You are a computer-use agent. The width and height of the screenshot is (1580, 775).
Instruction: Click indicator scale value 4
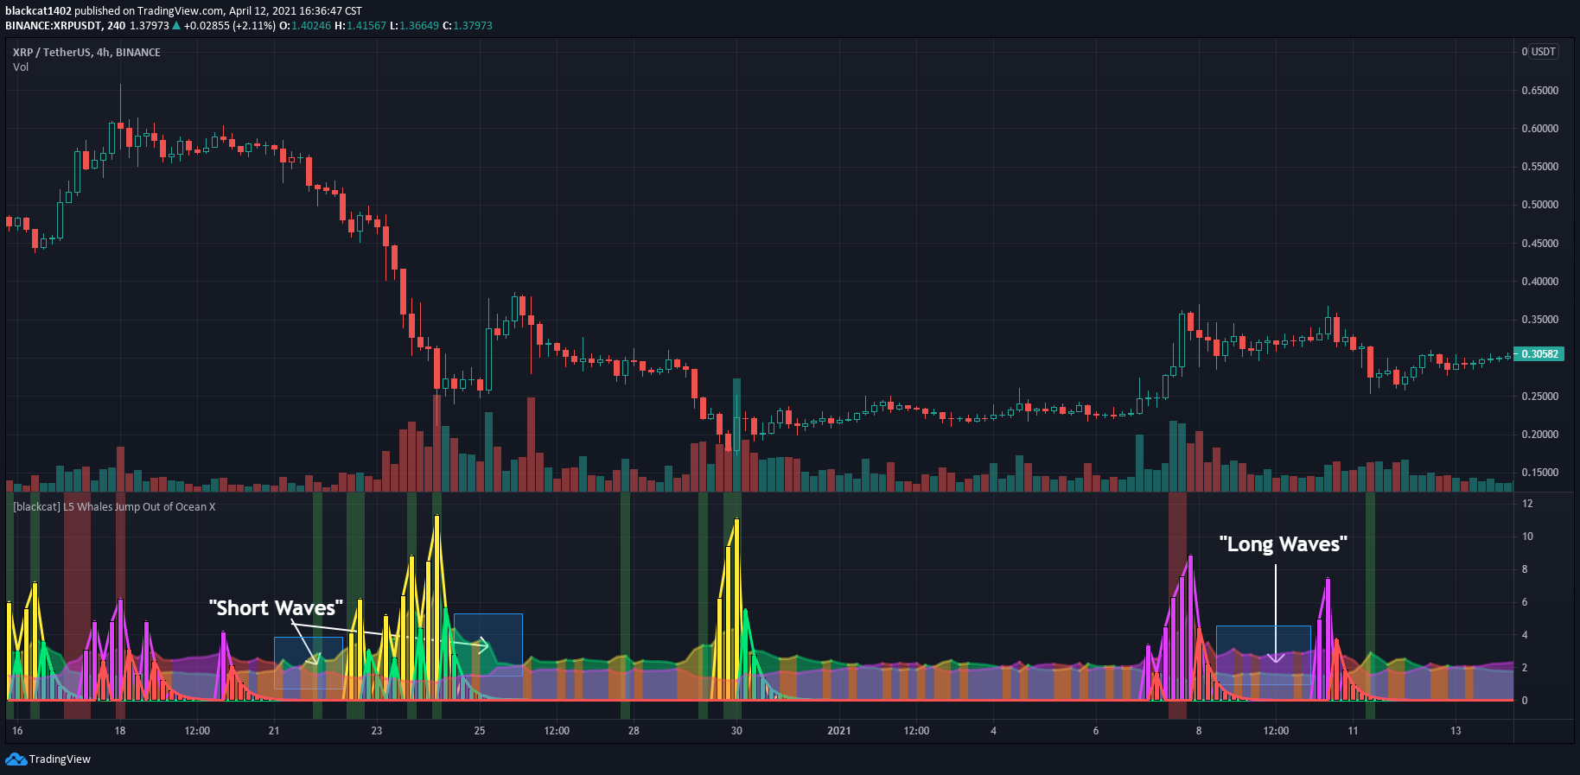[1525, 635]
